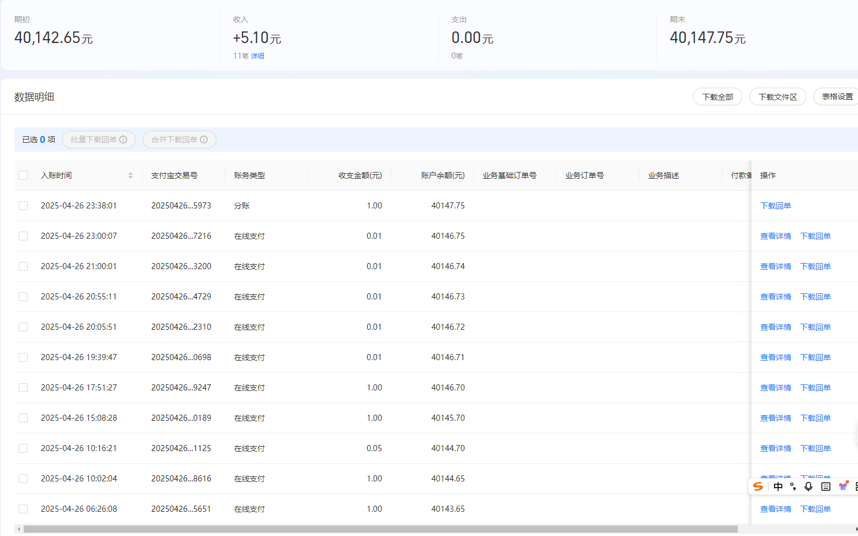Check the row with transaction 20250426...5651
This screenshot has height=536, width=858.
tap(23, 509)
